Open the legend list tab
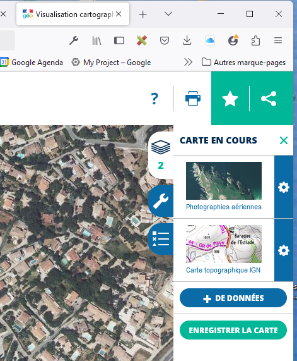297x361 pixels. pyautogui.click(x=161, y=239)
